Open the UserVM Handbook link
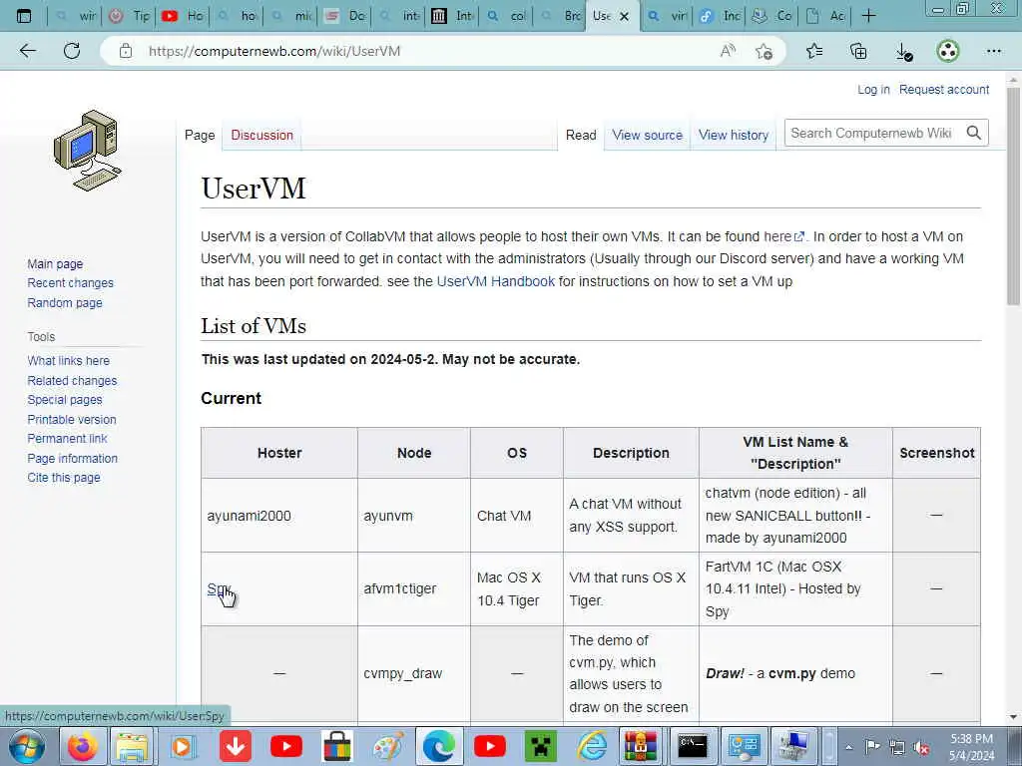 [495, 281]
